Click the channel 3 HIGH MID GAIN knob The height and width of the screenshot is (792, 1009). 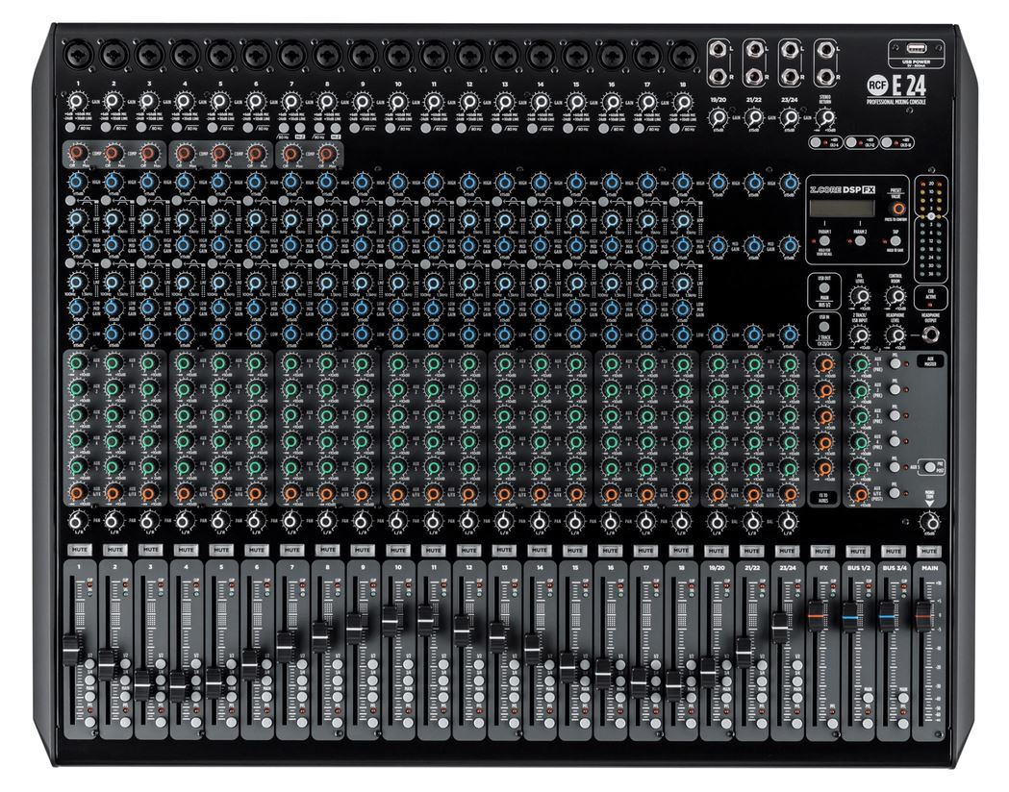click(x=149, y=245)
